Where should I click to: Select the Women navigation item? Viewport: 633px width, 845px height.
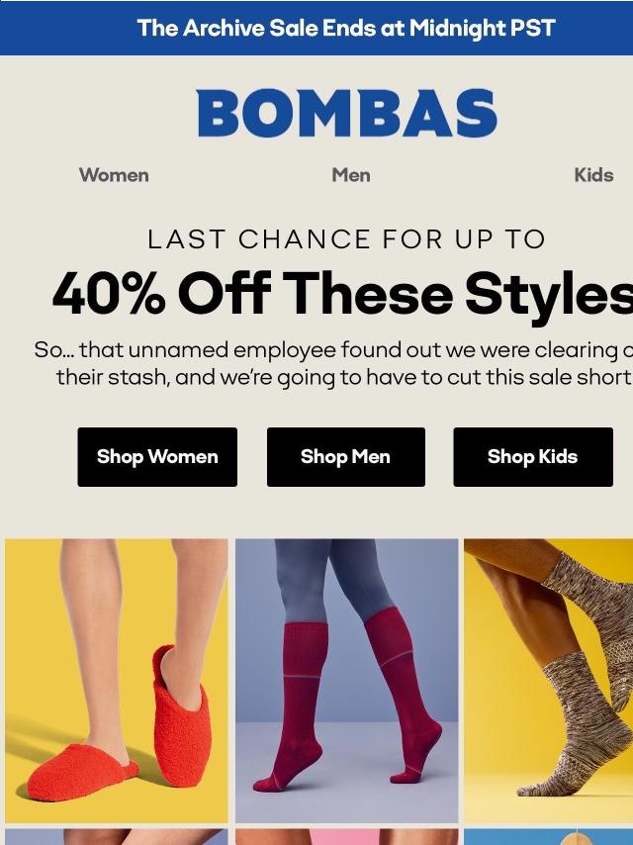tap(114, 175)
